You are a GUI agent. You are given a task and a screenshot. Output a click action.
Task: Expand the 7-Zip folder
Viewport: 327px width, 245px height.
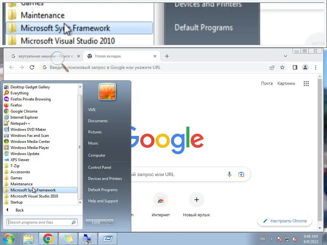40,166
